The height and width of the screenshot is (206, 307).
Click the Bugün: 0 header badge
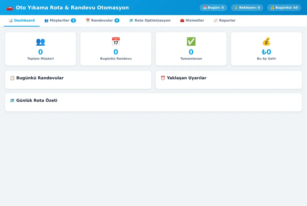[213, 8]
